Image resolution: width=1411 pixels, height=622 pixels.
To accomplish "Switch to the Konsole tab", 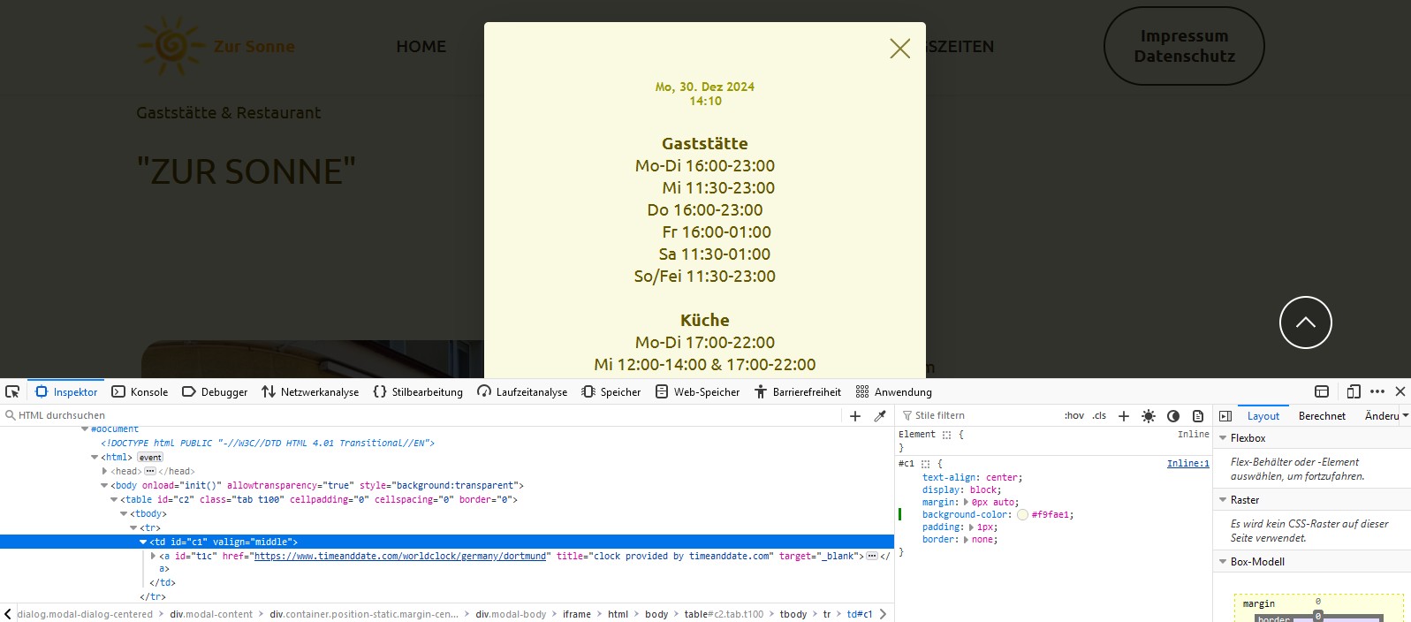I will pos(140,391).
